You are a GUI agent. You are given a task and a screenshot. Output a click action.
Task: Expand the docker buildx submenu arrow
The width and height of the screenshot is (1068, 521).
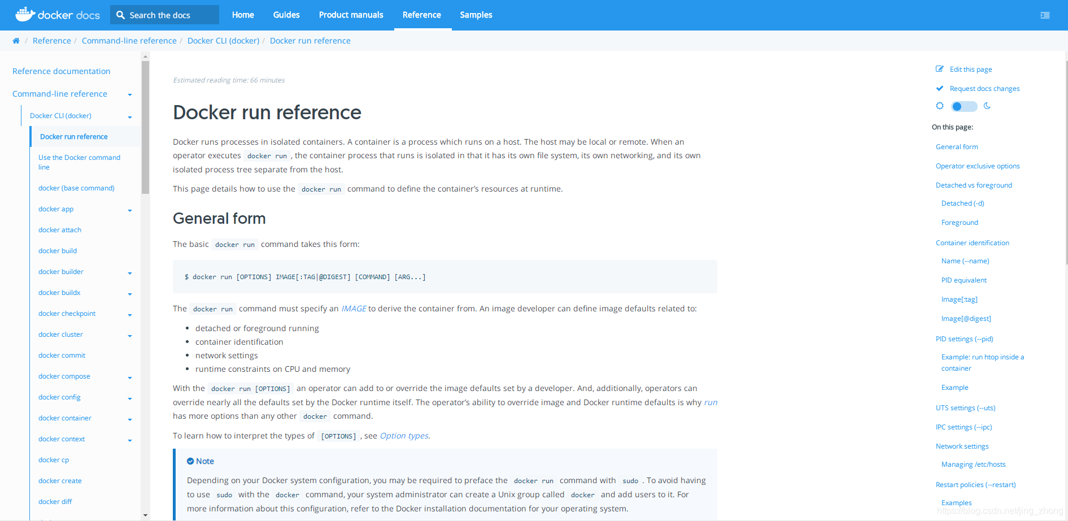[130, 294]
